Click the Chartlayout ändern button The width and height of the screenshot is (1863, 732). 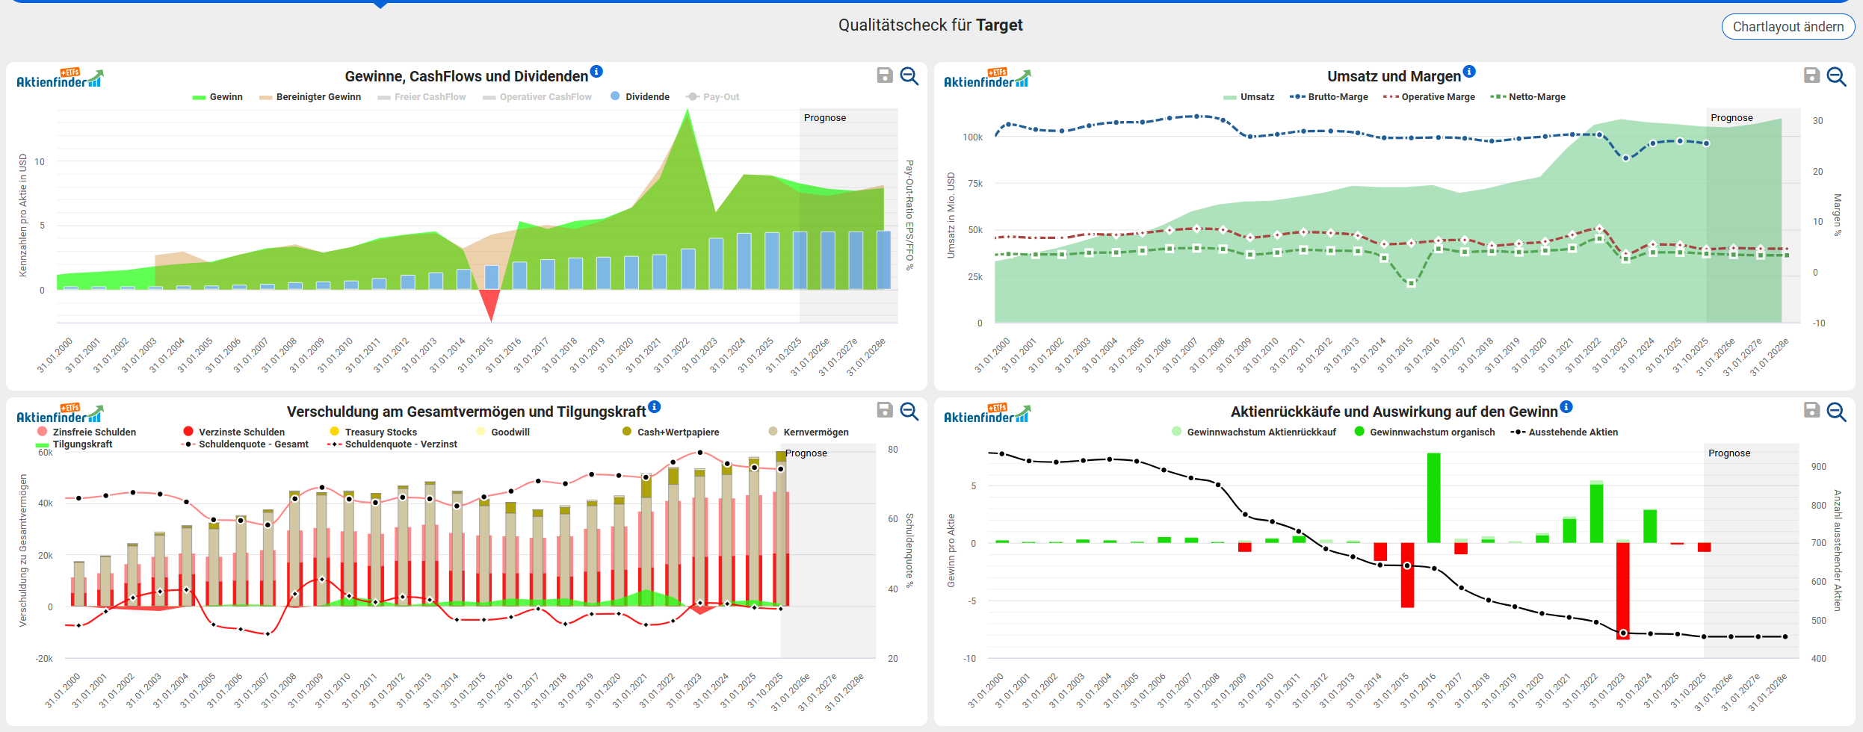pos(1788,27)
